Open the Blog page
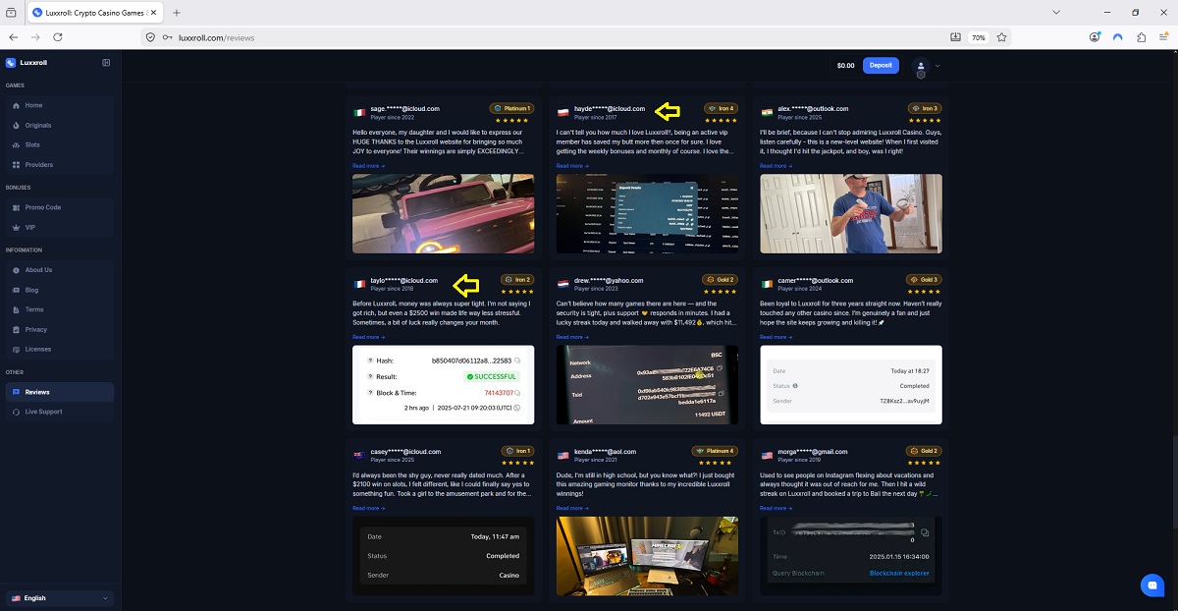Screen dimensions: 1178x611 59,290
